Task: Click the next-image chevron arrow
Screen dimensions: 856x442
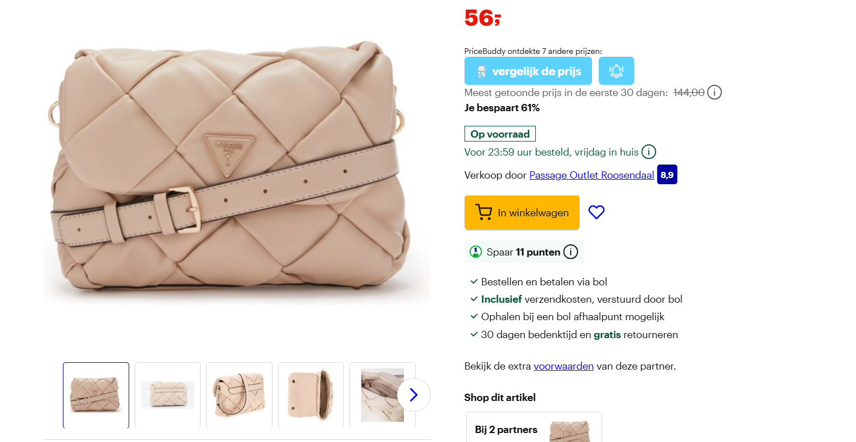Action: click(x=413, y=395)
